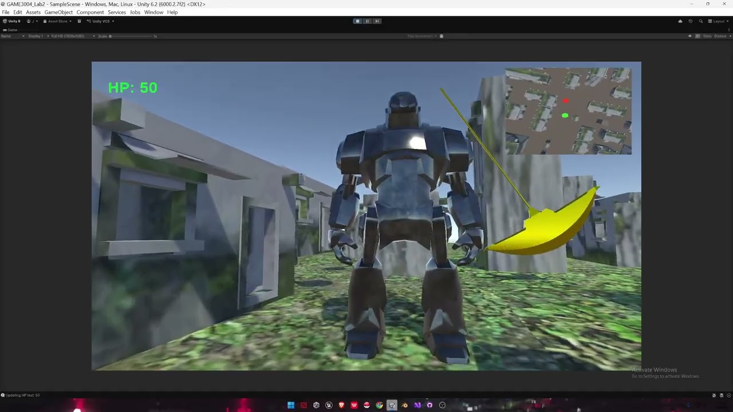Open the Asset Store dropdown
Screen dimensions: 733x412
pyautogui.click(x=57, y=21)
